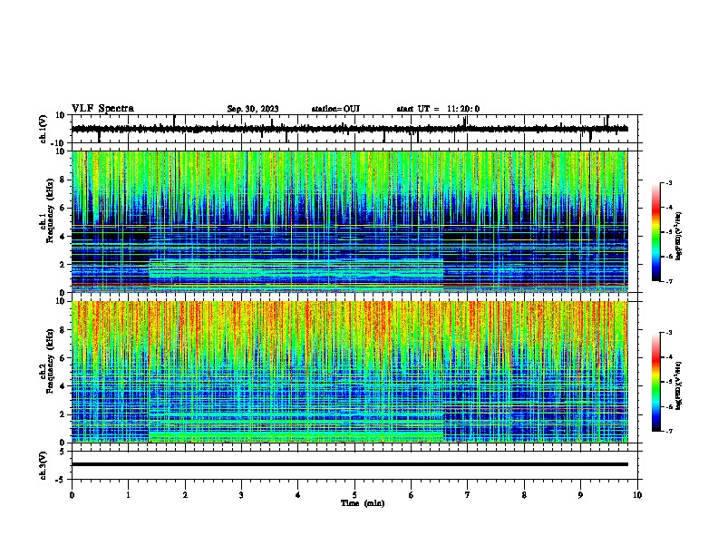
Task: Click the "ch.3(V)" y-axis label
Action: coord(44,466)
